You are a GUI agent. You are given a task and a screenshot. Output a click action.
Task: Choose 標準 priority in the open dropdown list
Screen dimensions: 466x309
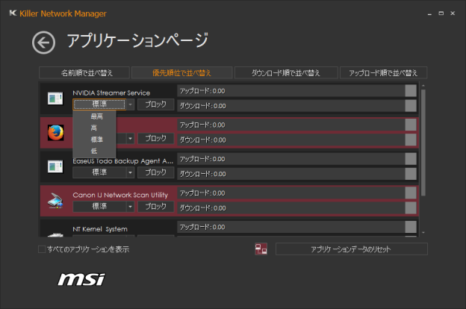(94, 140)
